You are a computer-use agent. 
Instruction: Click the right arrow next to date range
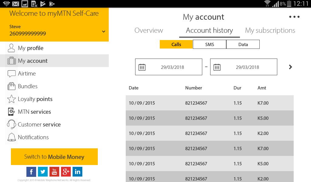[x=290, y=67]
